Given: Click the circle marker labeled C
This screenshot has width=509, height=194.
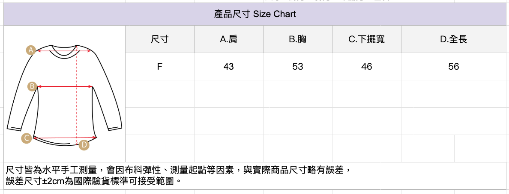Looking at the screenshot, I should pyautogui.click(x=27, y=138).
